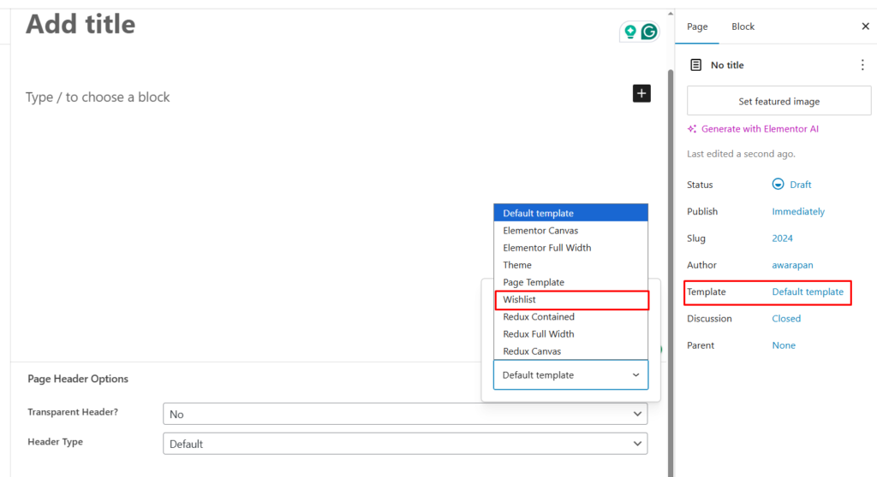877x477 pixels.
Task: Click the page document icon beside No title
Action: point(695,65)
